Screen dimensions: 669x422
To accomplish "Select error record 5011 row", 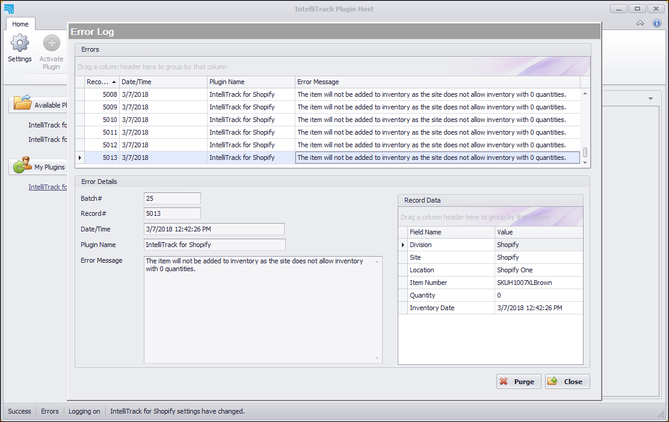I will (328, 132).
